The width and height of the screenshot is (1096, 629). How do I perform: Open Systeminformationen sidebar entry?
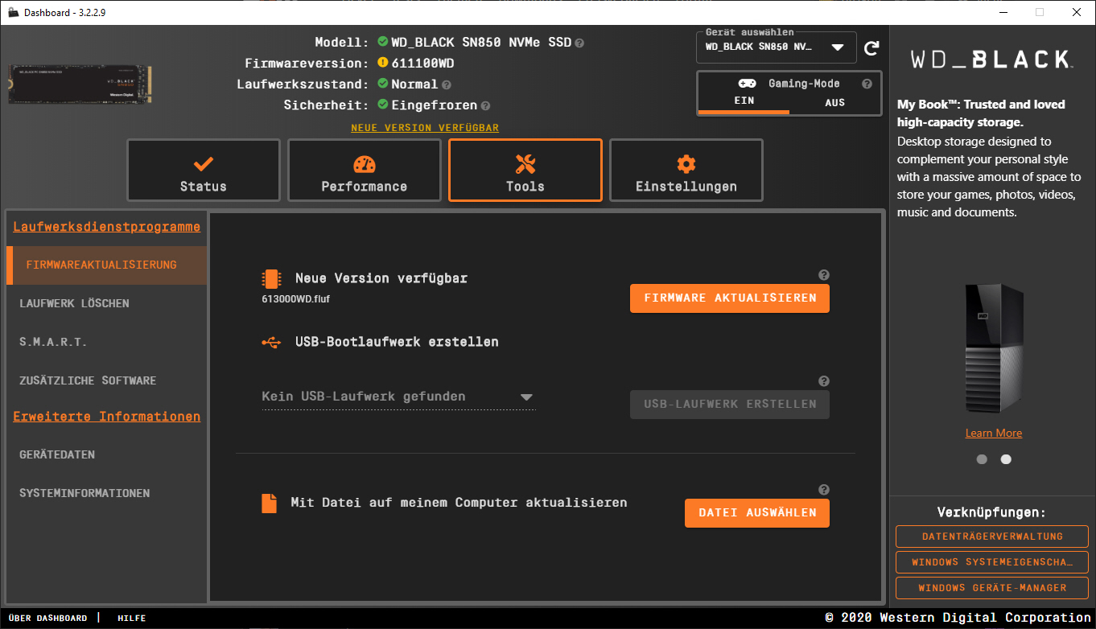click(x=106, y=493)
